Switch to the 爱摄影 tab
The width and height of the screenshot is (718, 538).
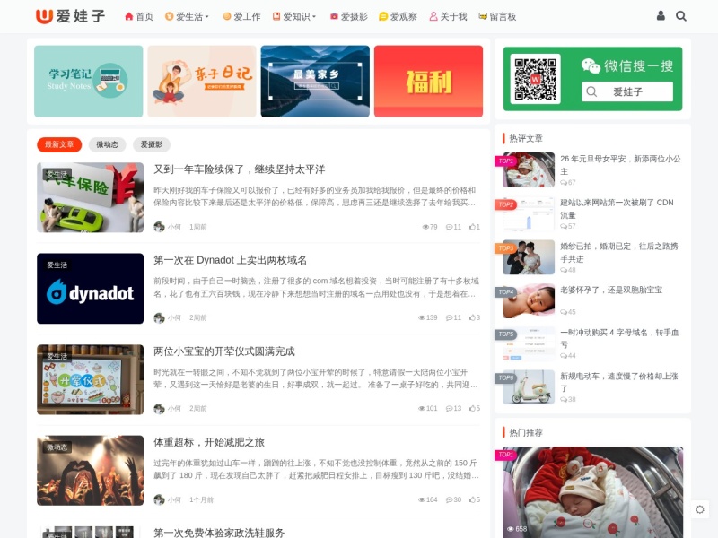pyautogui.click(x=152, y=144)
